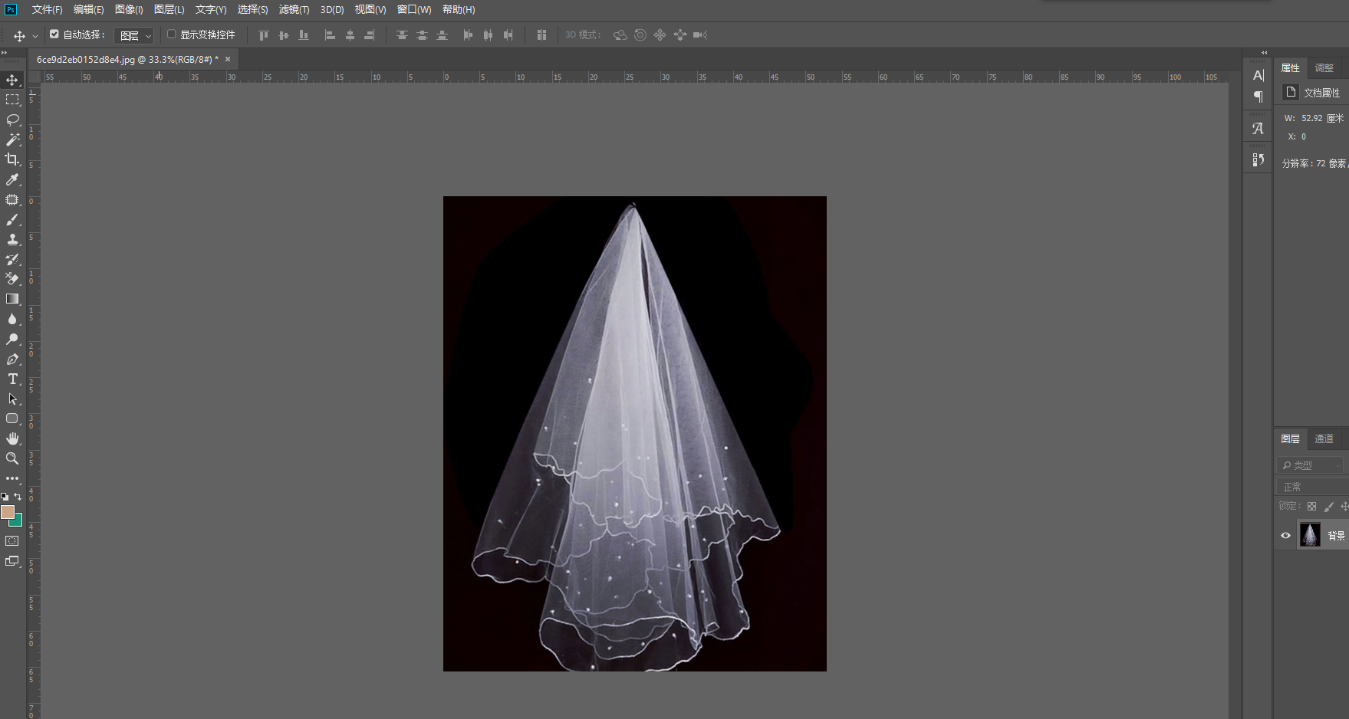1349x719 pixels.
Task: Switch to the 调整 tab
Action: [x=1324, y=68]
